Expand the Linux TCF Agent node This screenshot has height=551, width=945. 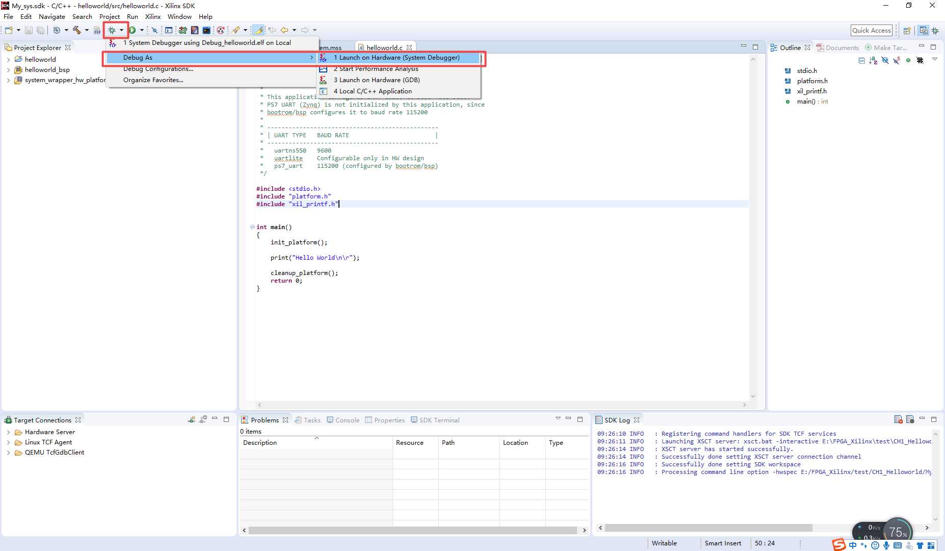[x=8, y=442]
